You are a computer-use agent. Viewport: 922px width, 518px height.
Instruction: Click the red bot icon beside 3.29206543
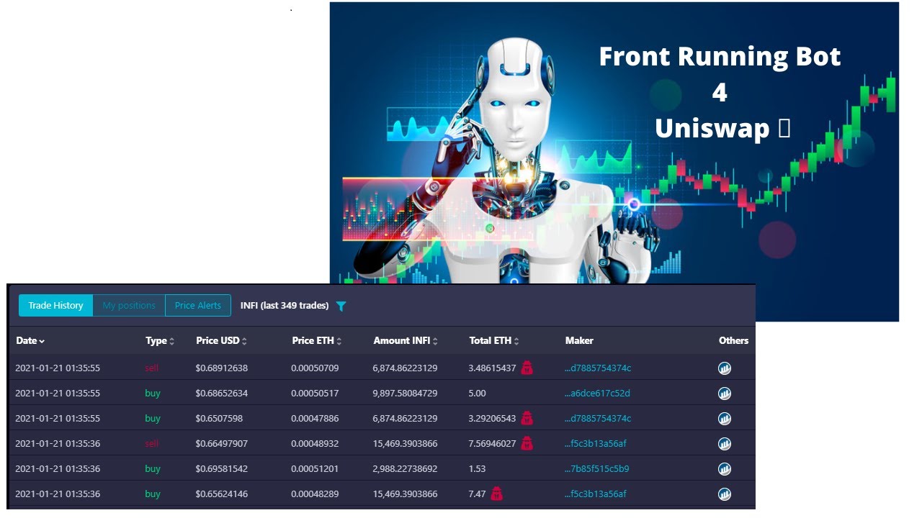(x=528, y=418)
